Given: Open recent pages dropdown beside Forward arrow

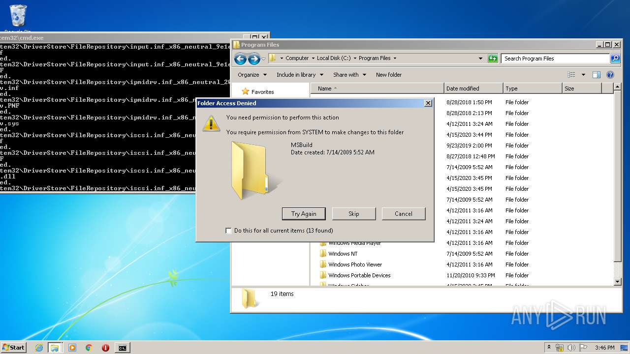Looking at the screenshot, I should click(264, 59).
